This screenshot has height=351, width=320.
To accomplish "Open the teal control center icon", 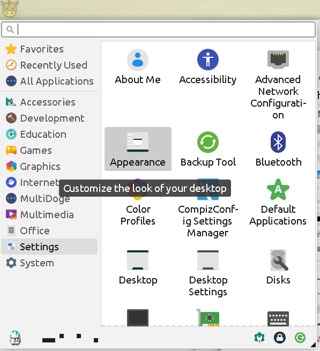I will point(259,338).
